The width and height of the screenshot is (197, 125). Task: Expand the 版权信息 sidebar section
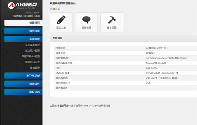click(24, 92)
